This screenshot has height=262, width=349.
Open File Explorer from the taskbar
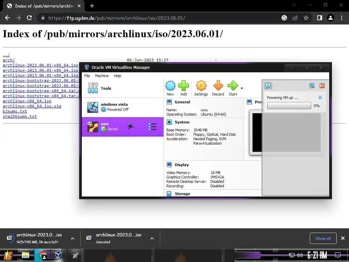coord(25,255)
